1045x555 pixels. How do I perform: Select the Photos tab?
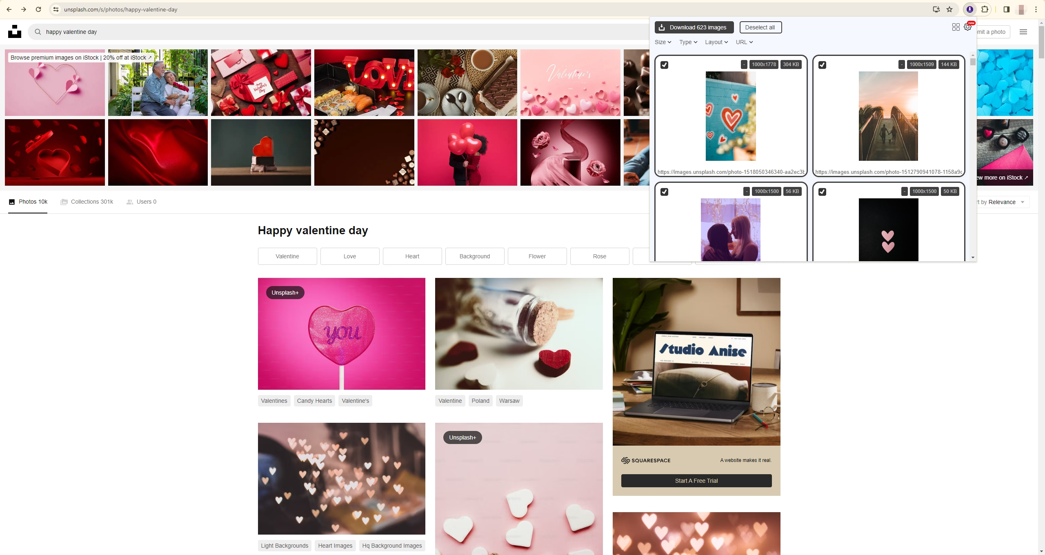[x=28, y=202]
